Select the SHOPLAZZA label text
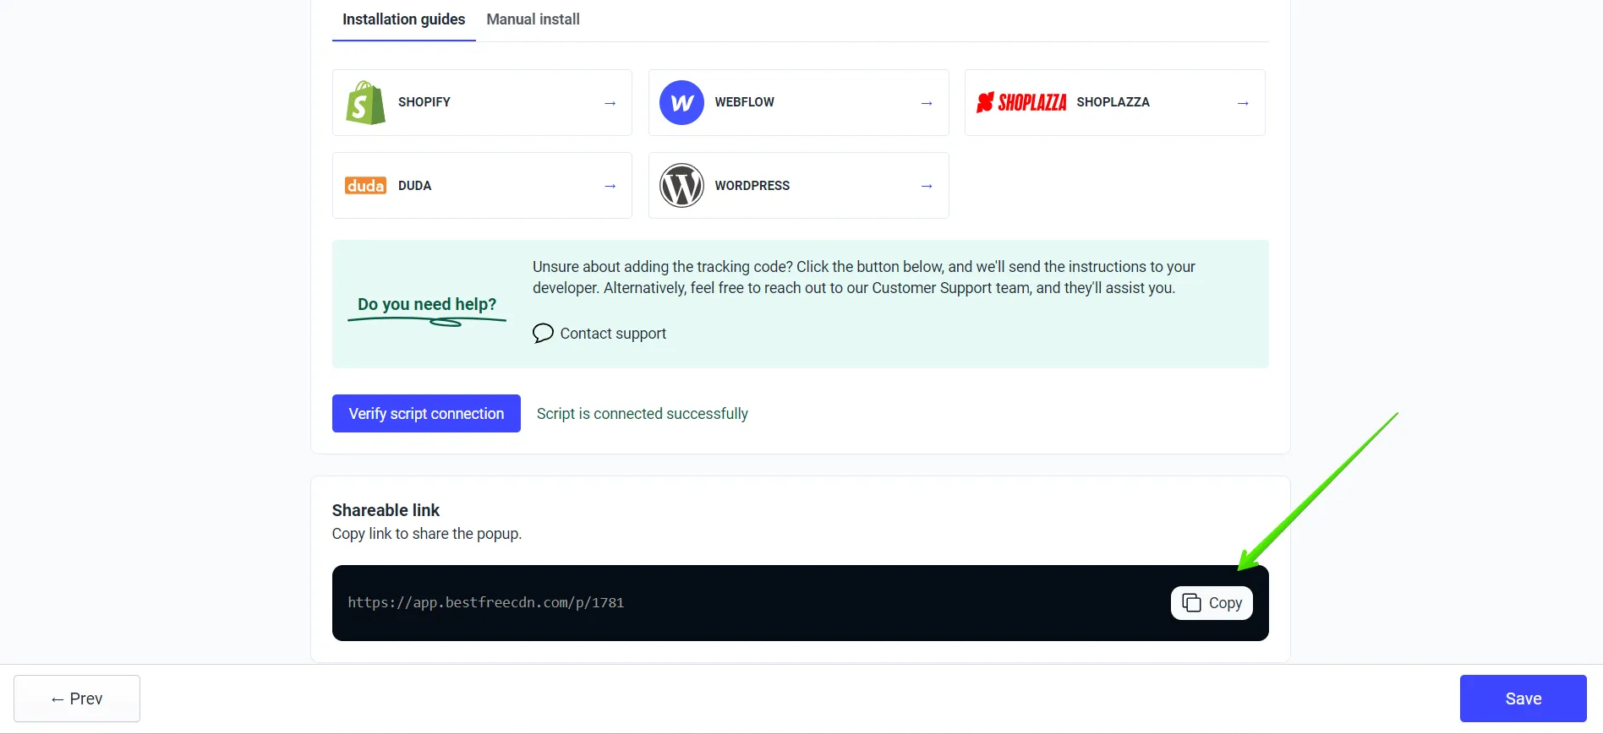1603x734 pixels. 1113,102
